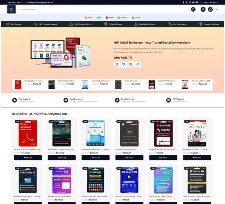Open Autodesk Software Suite Original title
This screenshot has height=204, width=225.
pyautogui.click(x=94, y=196)
